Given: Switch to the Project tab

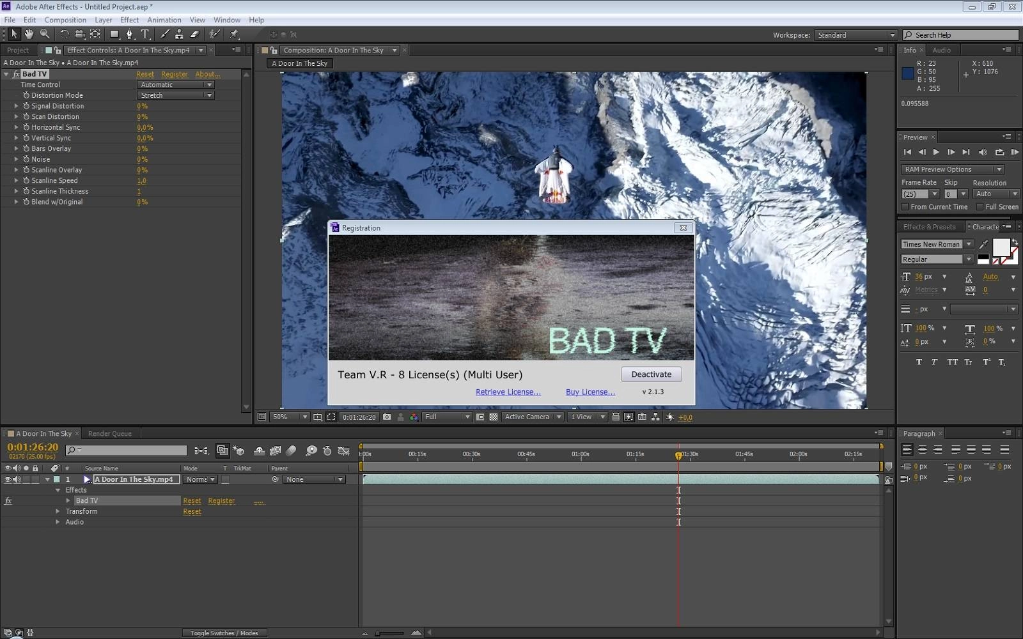Looking at the screenshot, I should pyautogui.click(x=18, y=50).
